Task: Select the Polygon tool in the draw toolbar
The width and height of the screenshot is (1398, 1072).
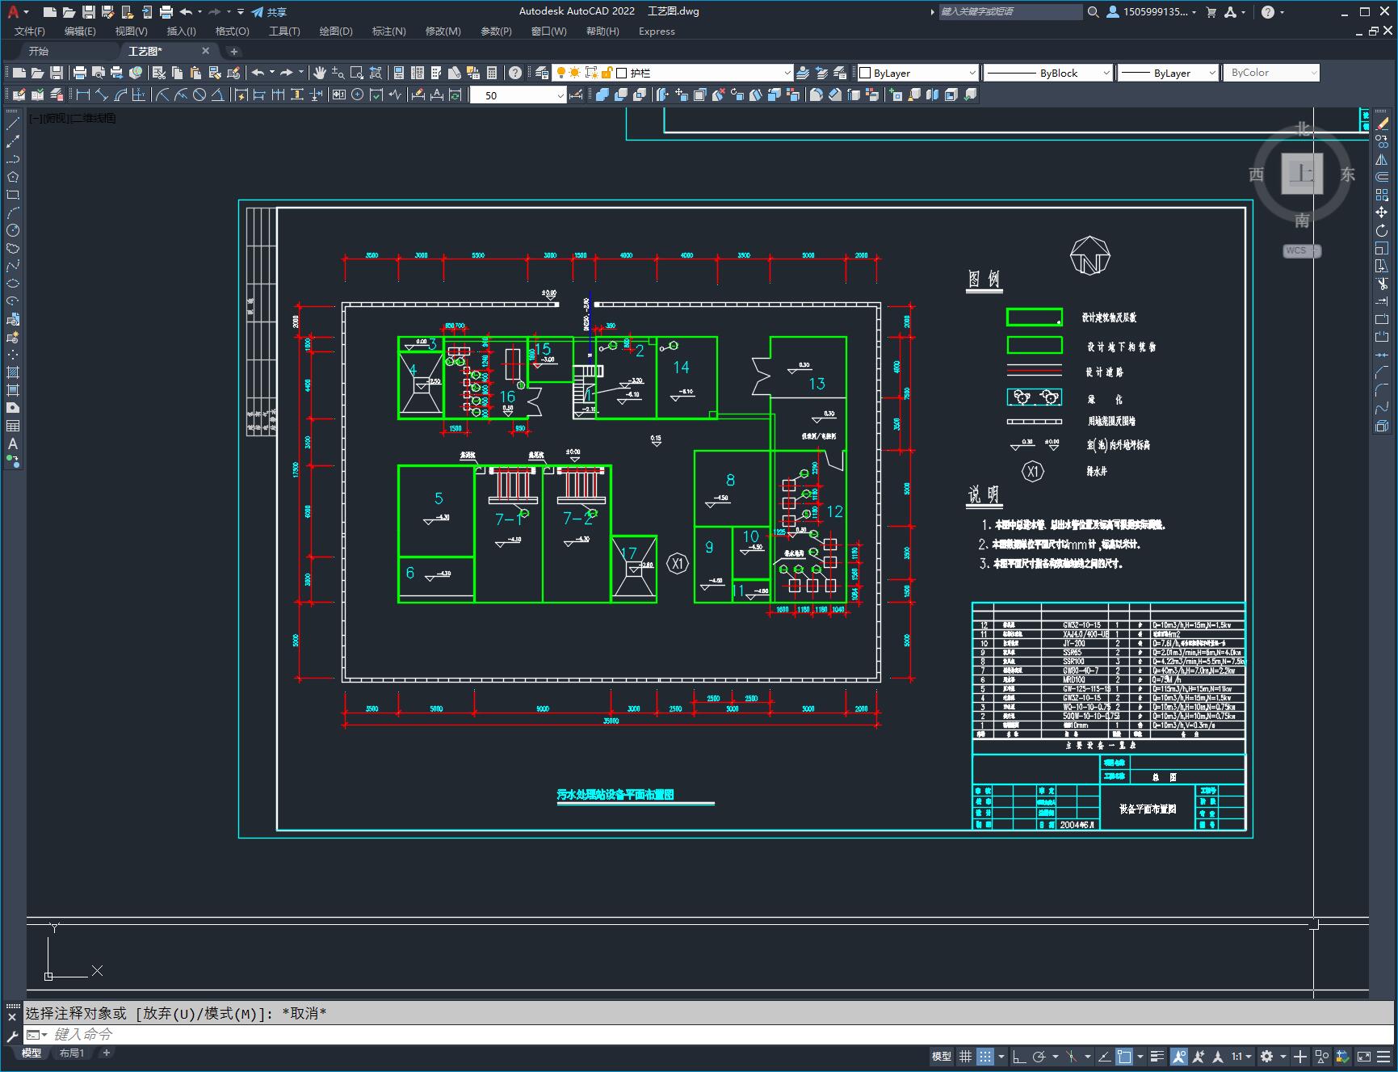Action: (13, 177)
